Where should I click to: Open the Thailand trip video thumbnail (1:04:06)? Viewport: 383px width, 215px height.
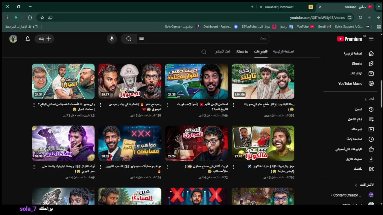(x=263, y=81)
